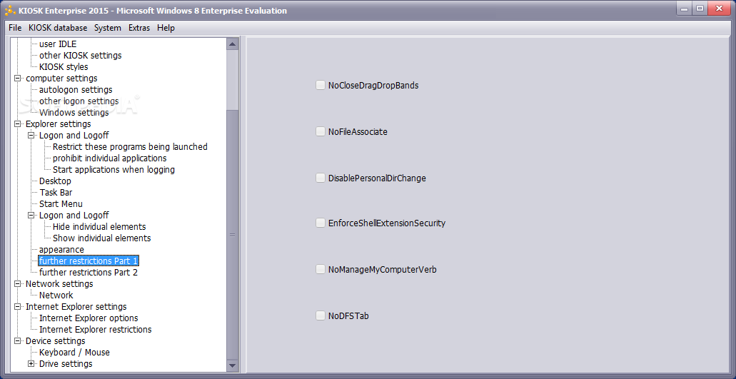Viewport: 736px width, 379px height.
Task: Click the KIOSK Enterprise app icon in title bar
Action: [x=10, y=10]
